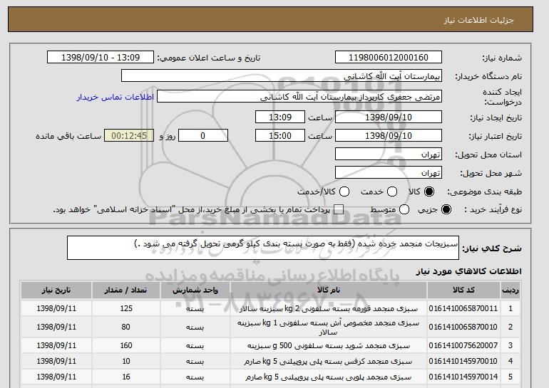Image resolution: width=549 pixels, height=388 pixels.
Task: Click product code 0161410065870010
Action: click(463, 327)
